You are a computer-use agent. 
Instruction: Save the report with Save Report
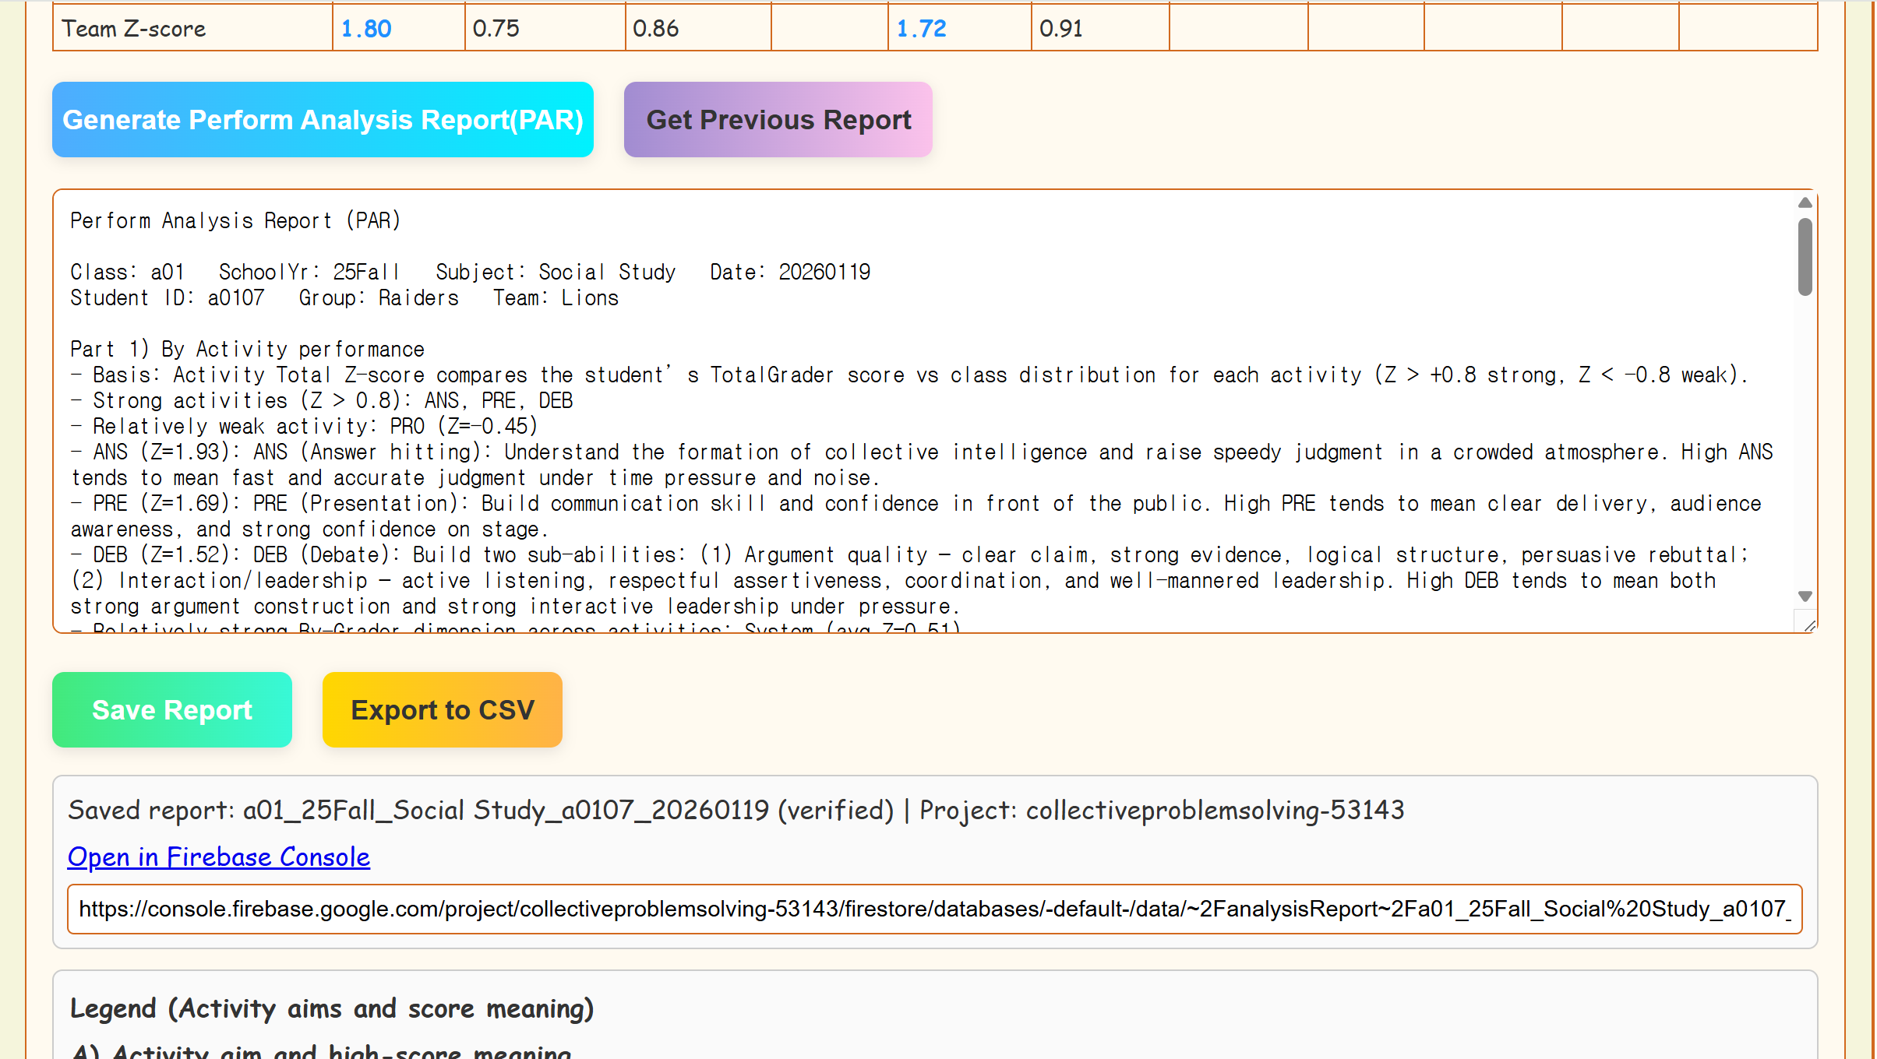[172, 710]
